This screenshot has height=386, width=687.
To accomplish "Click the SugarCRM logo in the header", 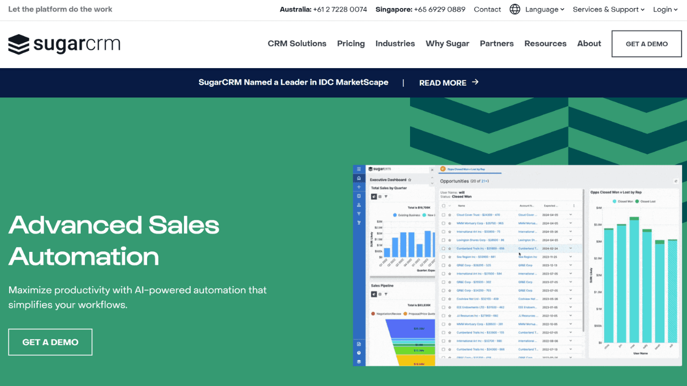I will coord(64,44).
